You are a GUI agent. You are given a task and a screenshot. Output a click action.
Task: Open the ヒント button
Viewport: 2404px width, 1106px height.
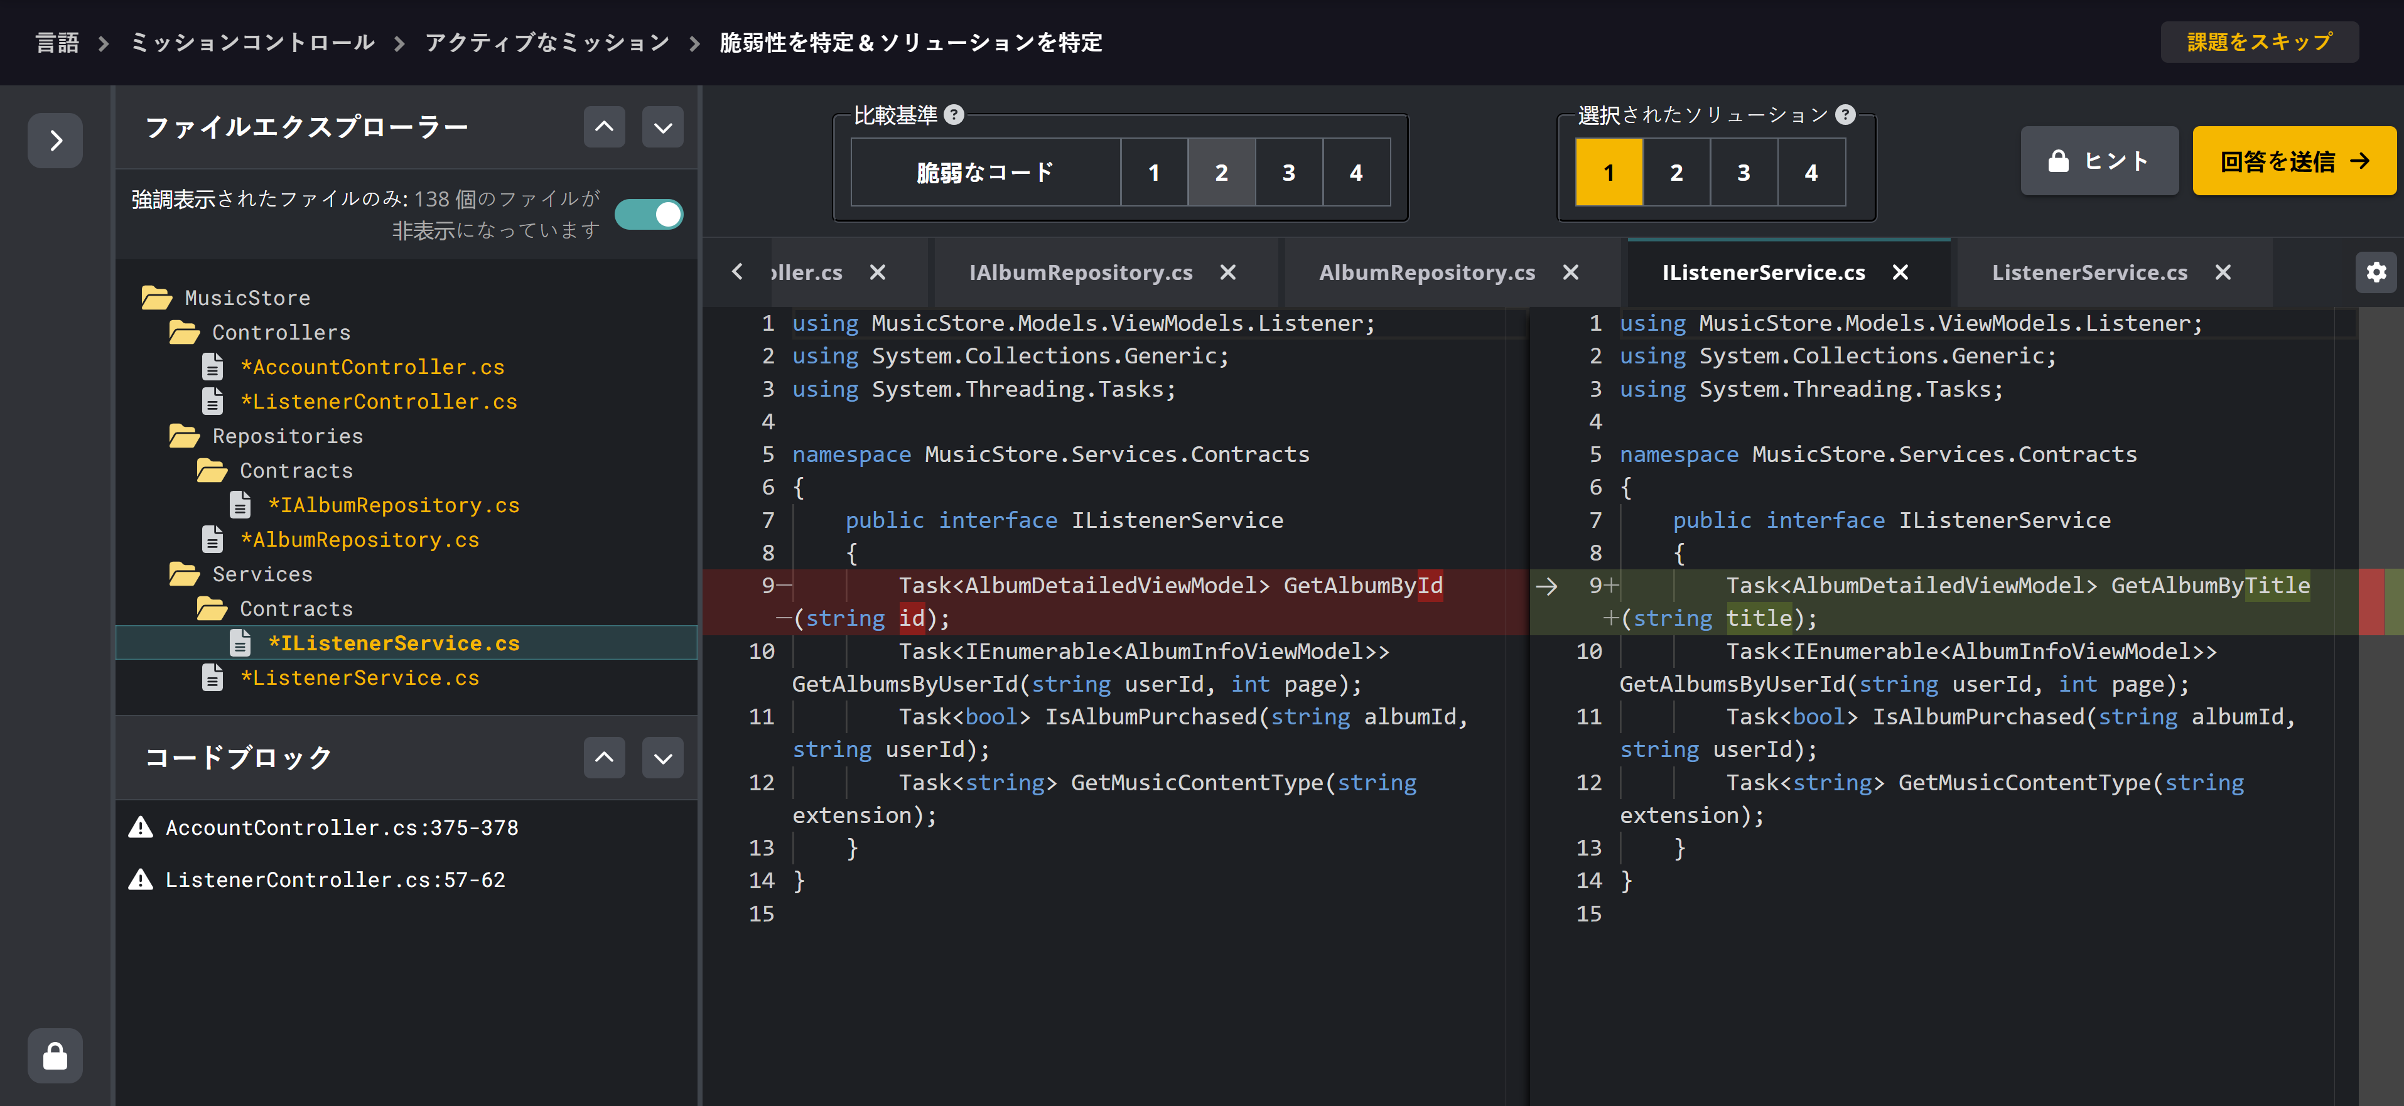pyautogui.click(x=2099, y=161)
